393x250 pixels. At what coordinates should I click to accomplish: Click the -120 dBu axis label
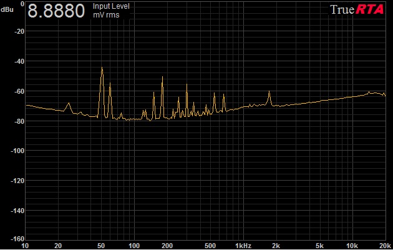point(17,181)
